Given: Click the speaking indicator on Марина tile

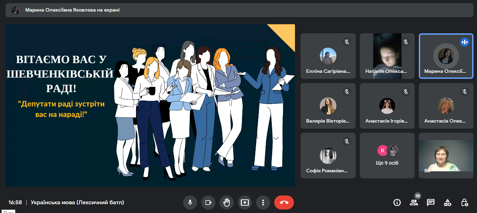Looking at the screenshot, I should 465,42.
